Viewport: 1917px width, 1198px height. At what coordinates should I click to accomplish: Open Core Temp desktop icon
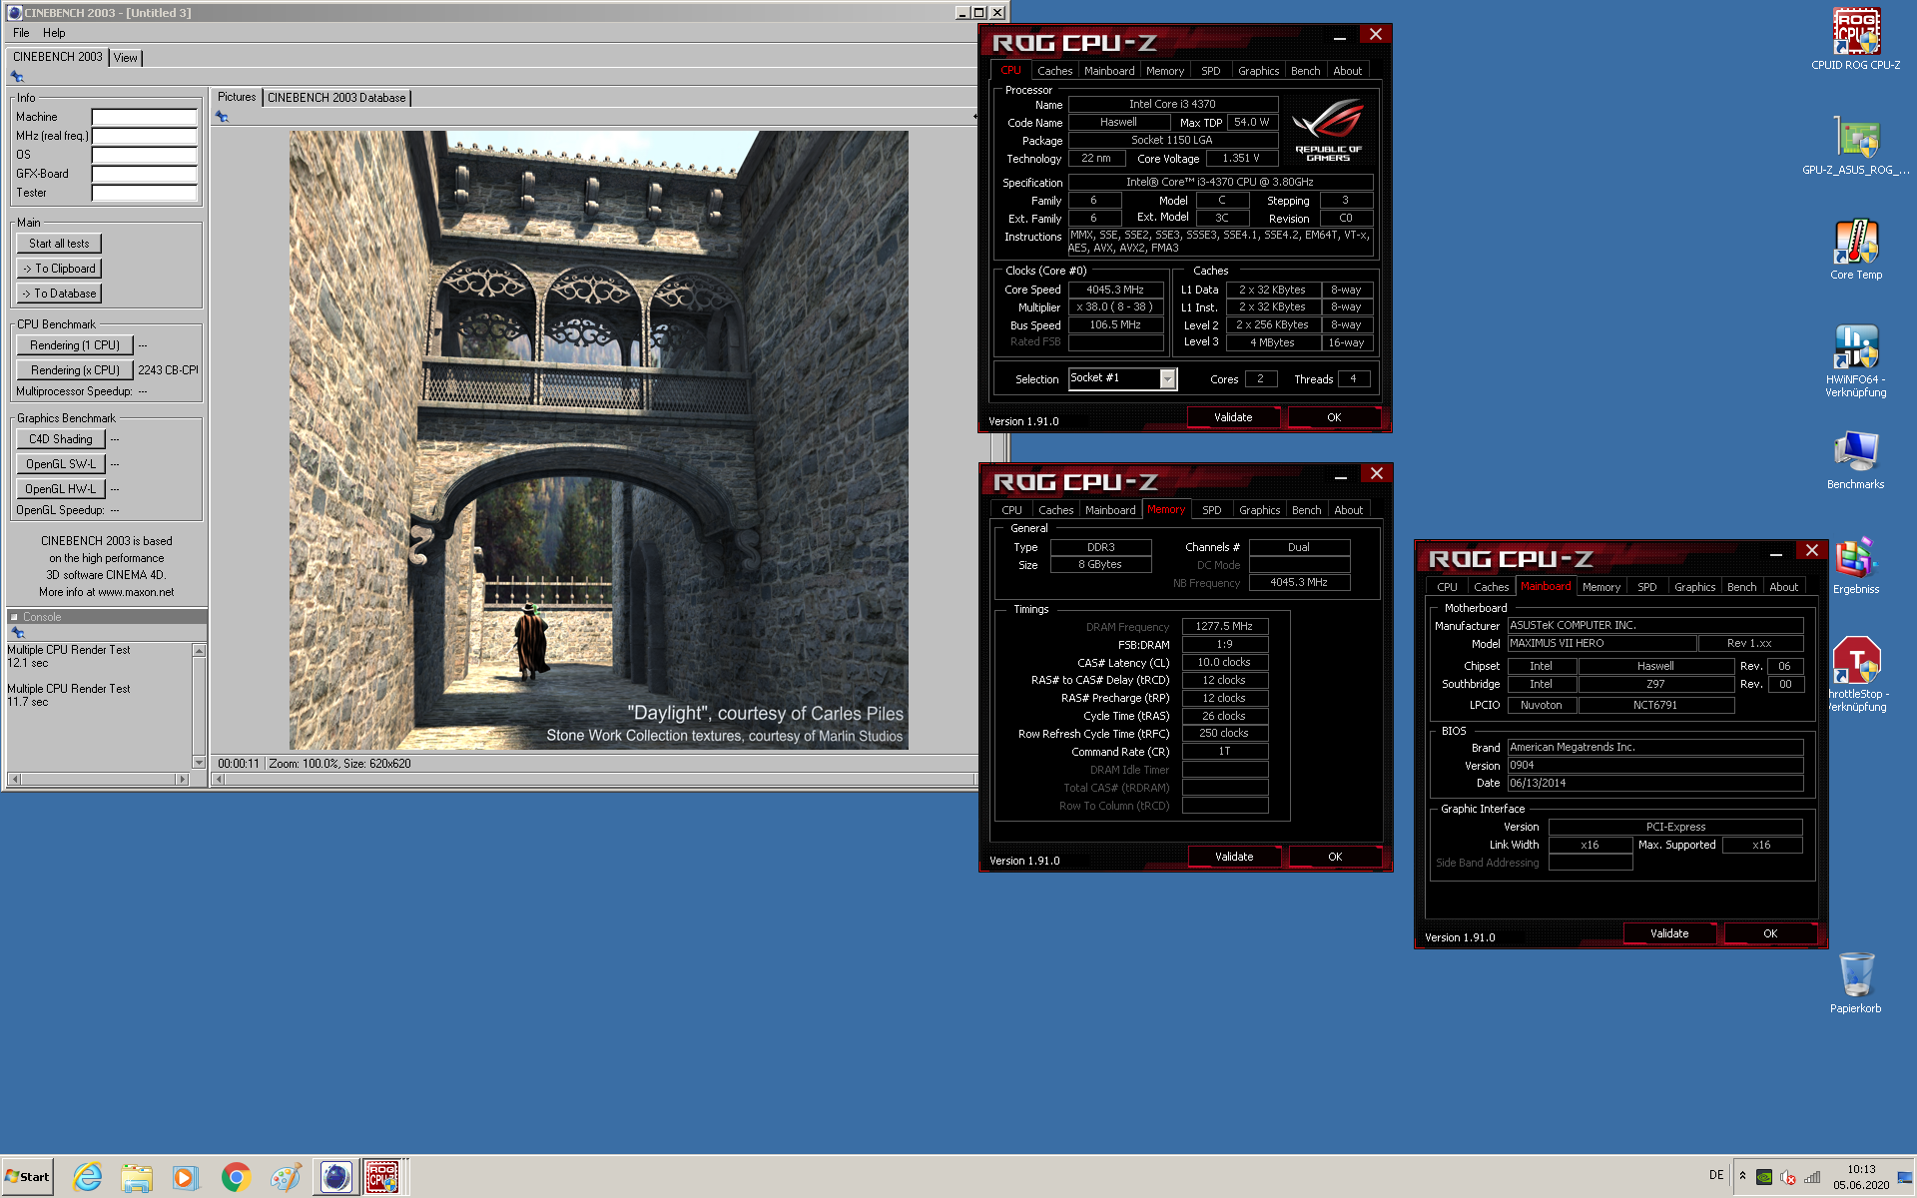point(1856,250)
